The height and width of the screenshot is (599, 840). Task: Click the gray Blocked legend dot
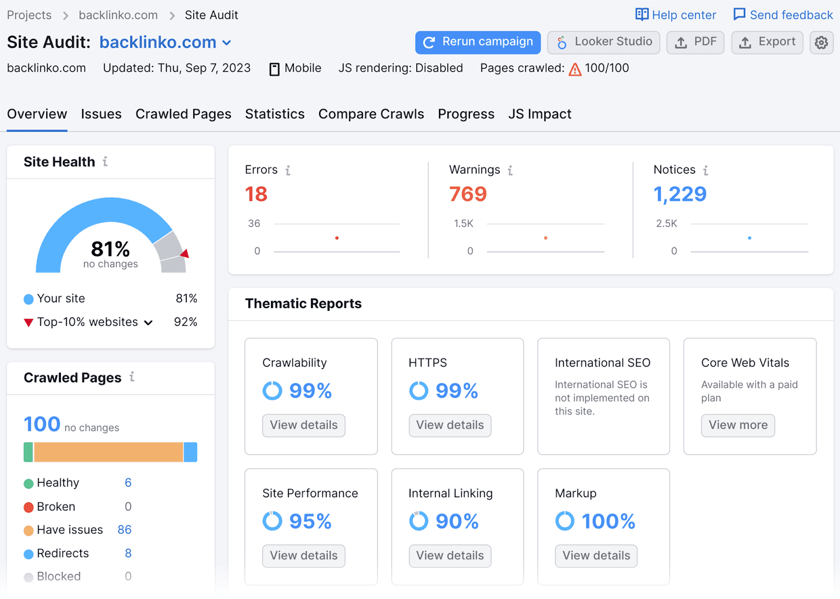pyautogui.click(x=28, y=577)
